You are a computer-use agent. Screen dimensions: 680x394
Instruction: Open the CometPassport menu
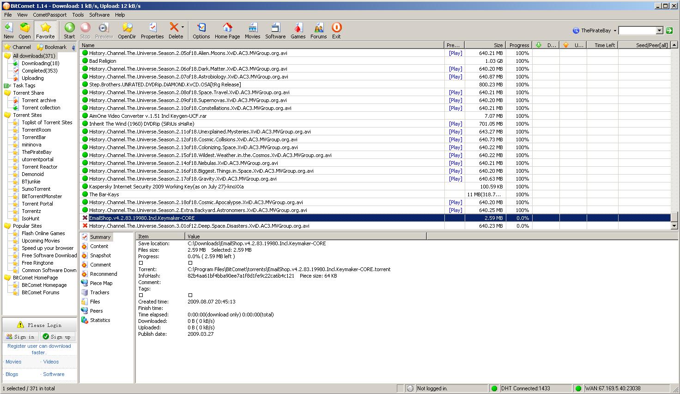tap(50, 15)
